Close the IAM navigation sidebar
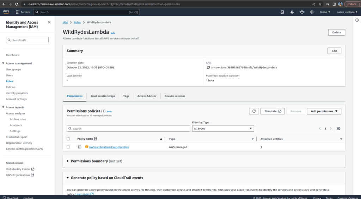Image resolution: width=361 pixels, height=199 pixels. pyautogui.click(x=49, y=22)
